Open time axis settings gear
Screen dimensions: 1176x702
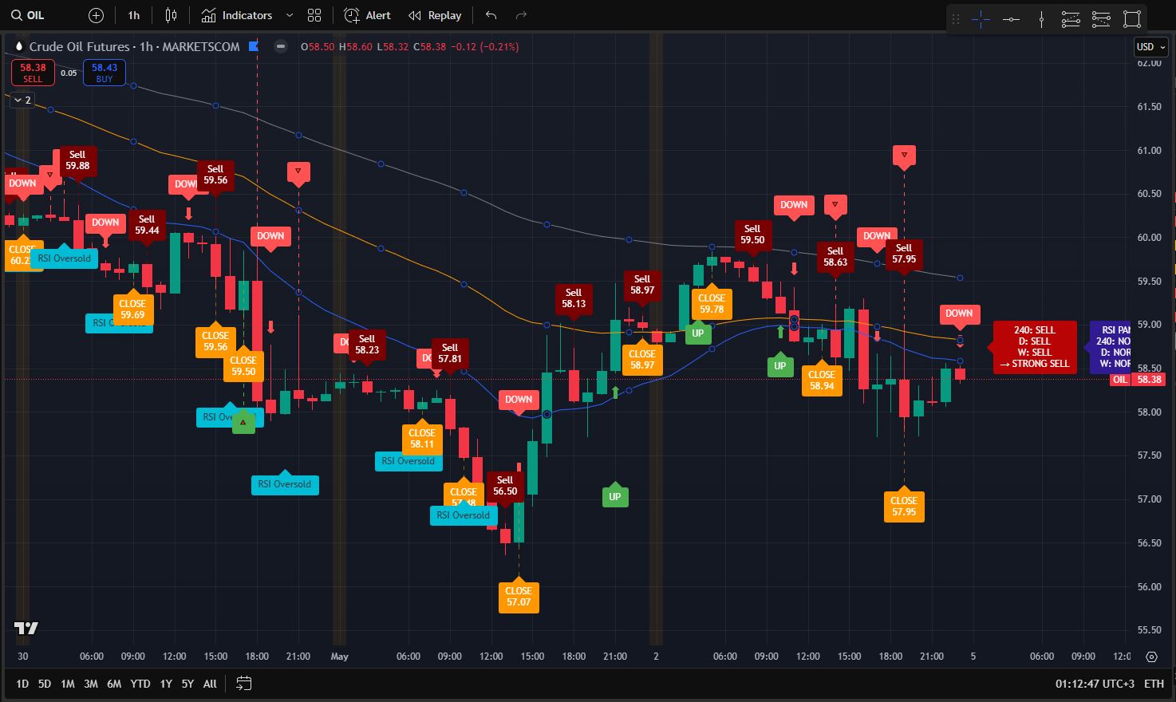(1151, 657)
